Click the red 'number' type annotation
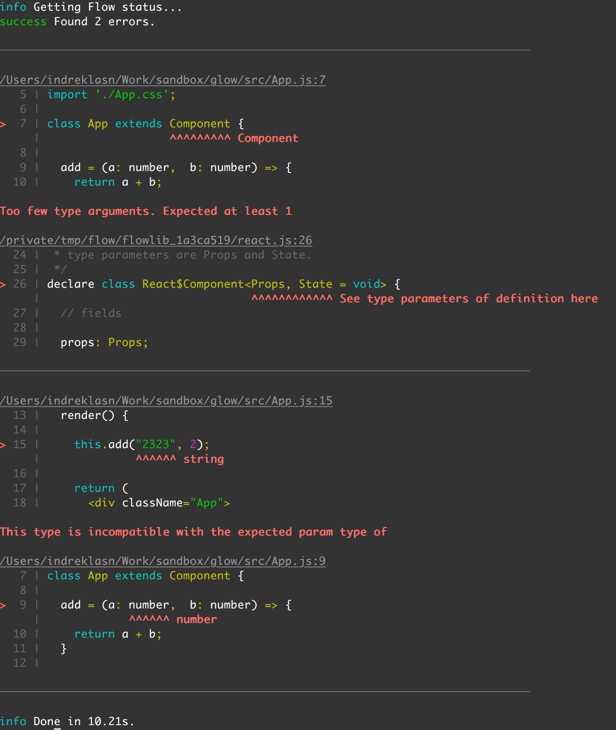 (197, 619)
